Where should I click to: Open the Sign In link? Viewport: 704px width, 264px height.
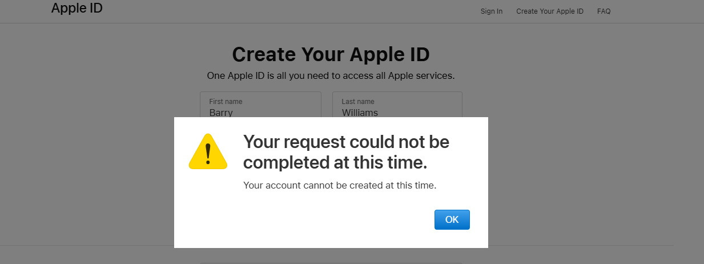click(492, 11)
